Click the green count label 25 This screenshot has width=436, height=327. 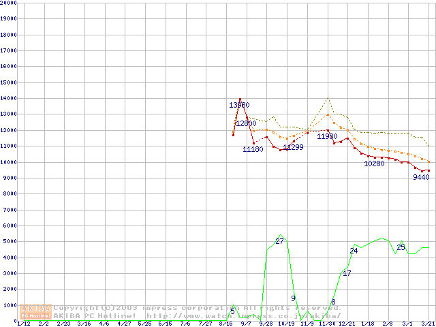[x=401, y=247]
